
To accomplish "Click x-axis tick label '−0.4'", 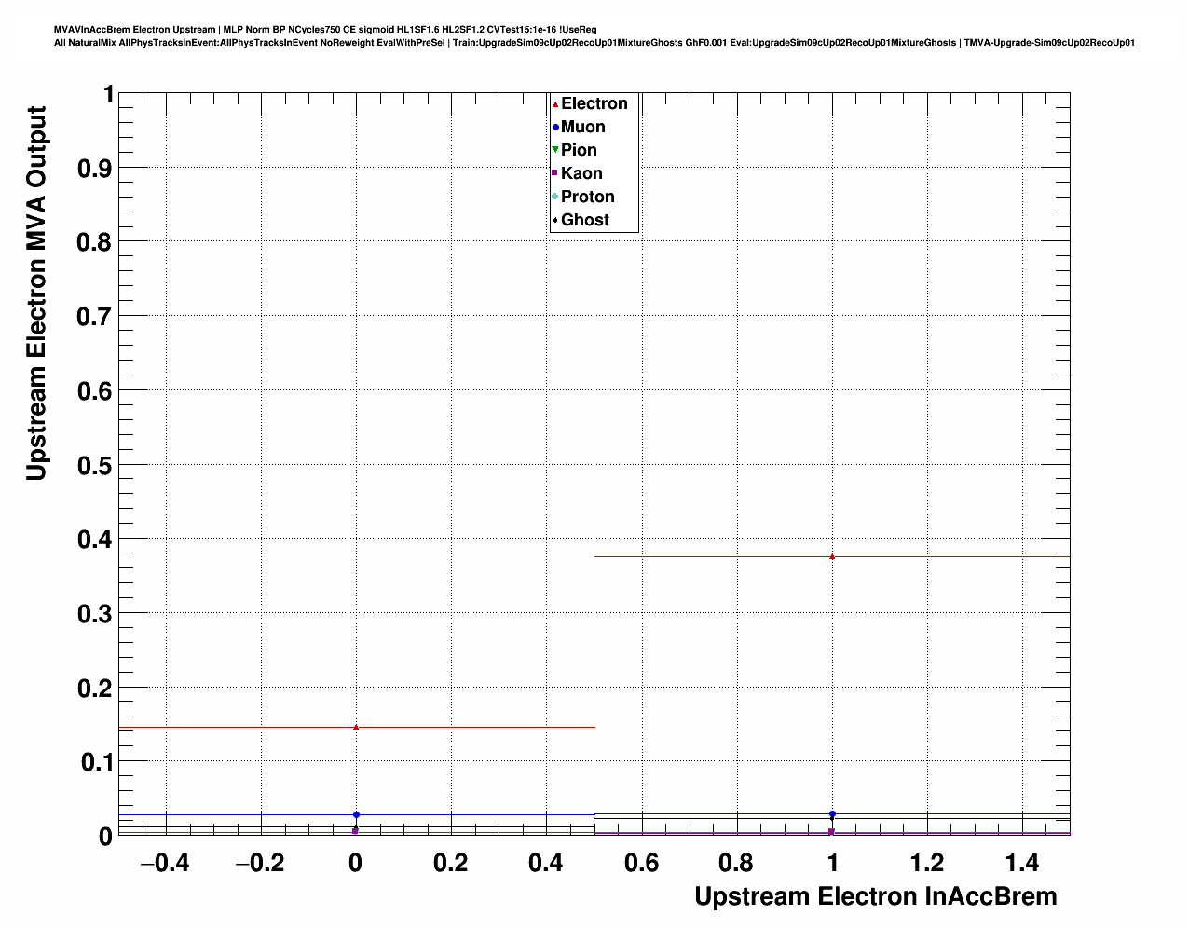I will tap(165, 864).
